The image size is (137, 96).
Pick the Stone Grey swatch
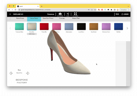click(x=32, y=26)
